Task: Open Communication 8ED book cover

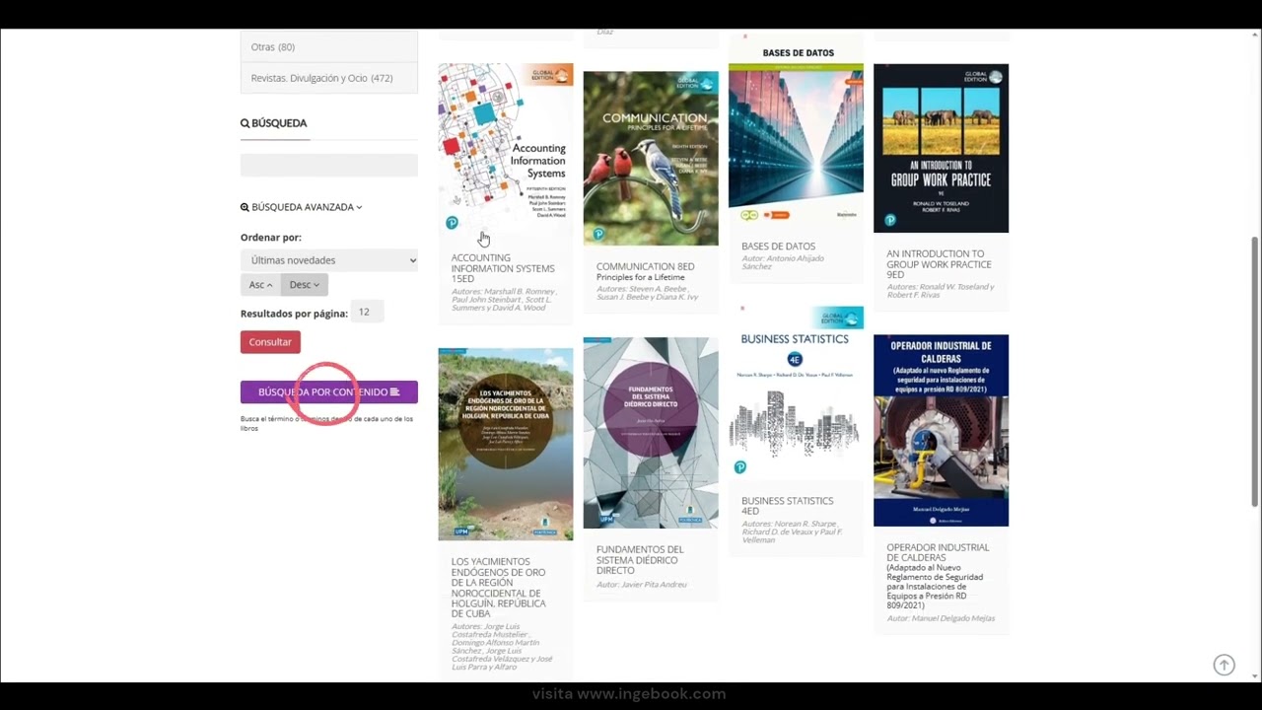Action: point(651,158)
